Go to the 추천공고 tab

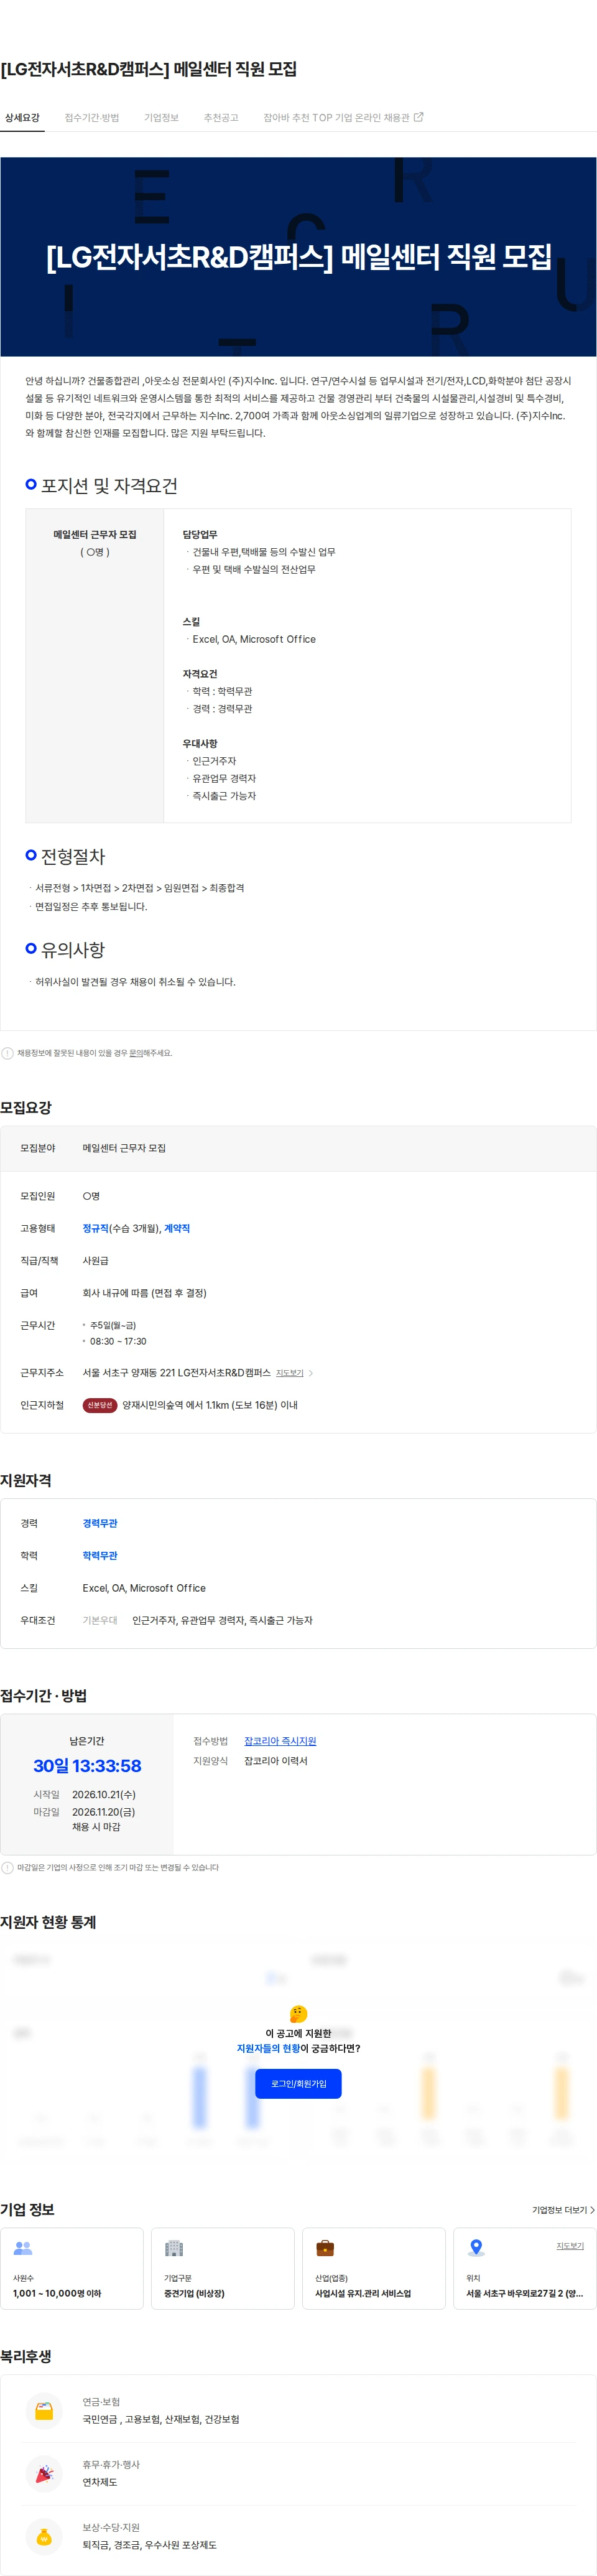tap(221, 118)
